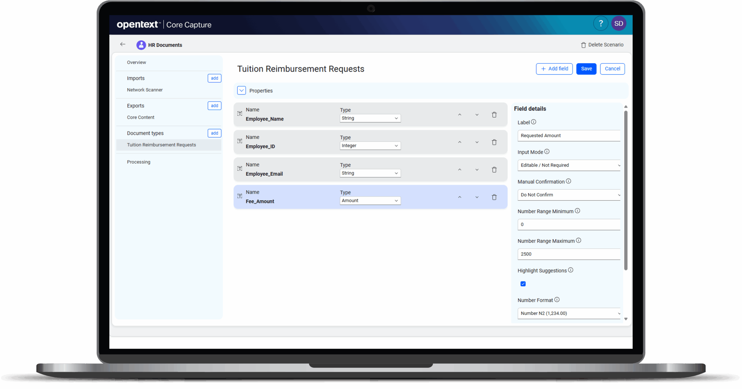
Task: Click the Employee_Email field name
Action: tap(264, 174)
